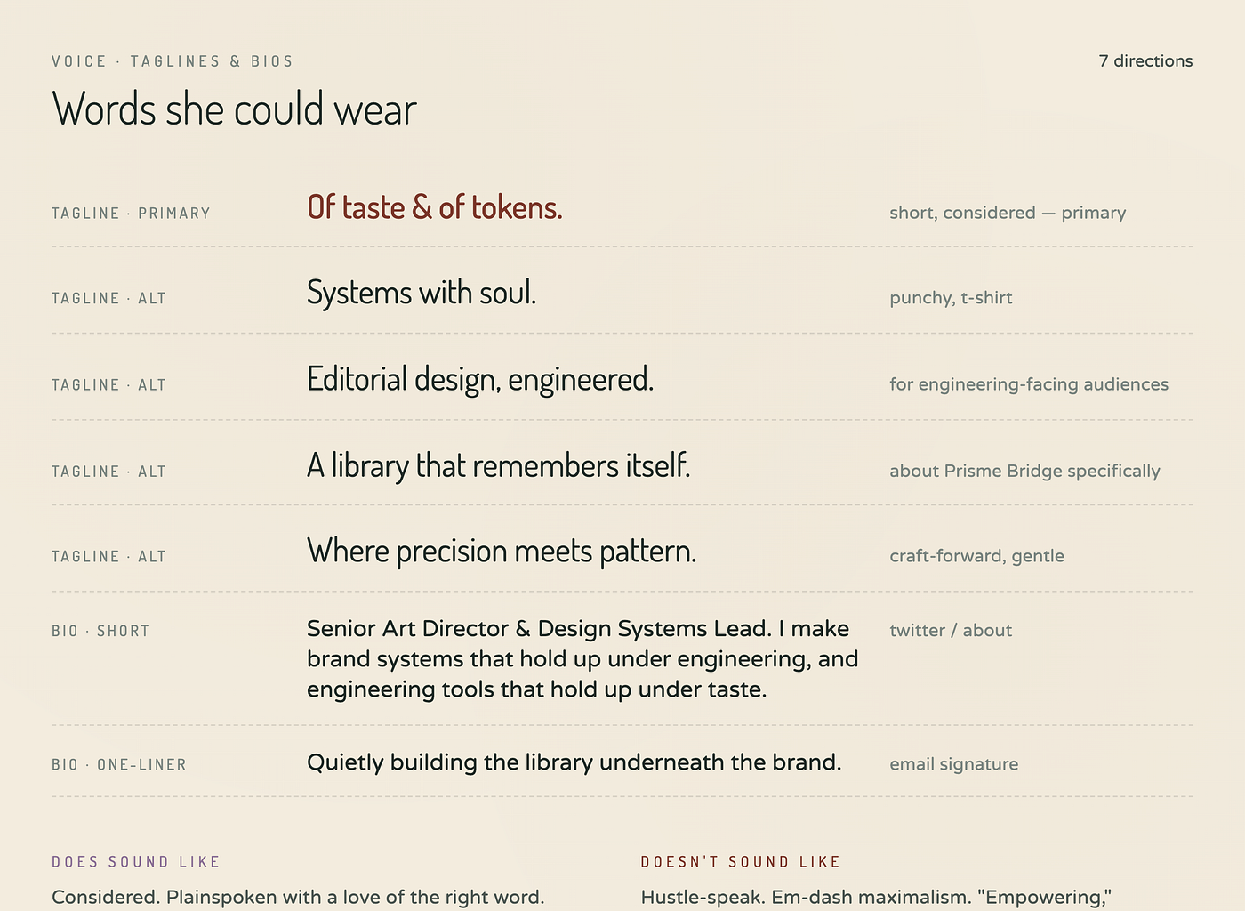Viewport: 1245px width, 911px height.
Task: Click the "email signature" usage note
Action: (x=954, y=764)
